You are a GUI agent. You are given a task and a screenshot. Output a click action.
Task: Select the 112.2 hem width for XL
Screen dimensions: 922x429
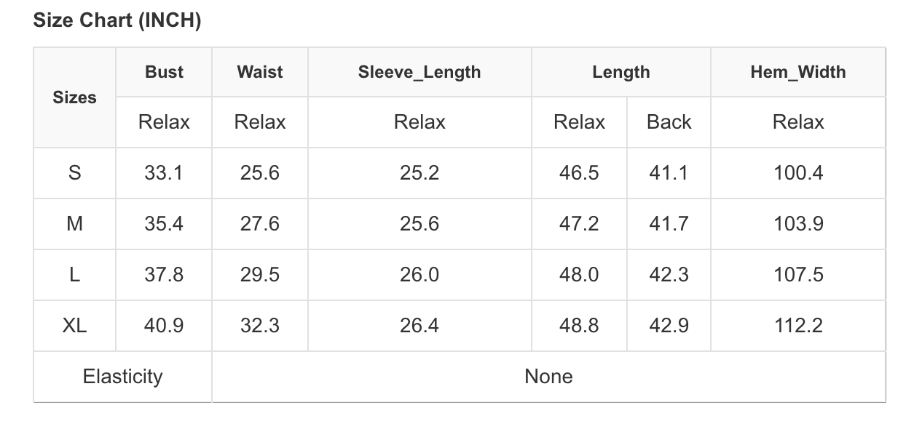(x=798, y=326)
